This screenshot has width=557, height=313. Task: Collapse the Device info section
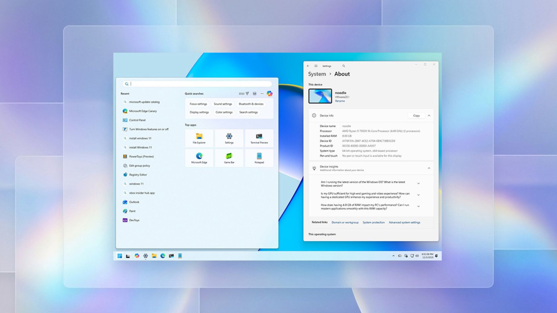[x=429, y=115]
